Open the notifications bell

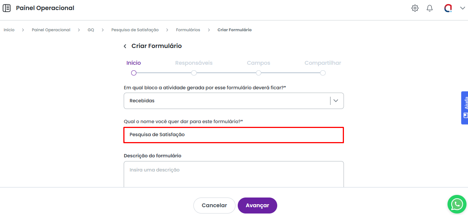(x=430, y=8)
